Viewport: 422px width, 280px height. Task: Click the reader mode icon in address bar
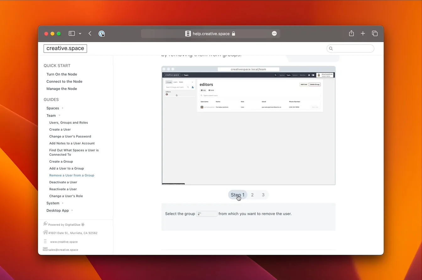click(188, 34)
